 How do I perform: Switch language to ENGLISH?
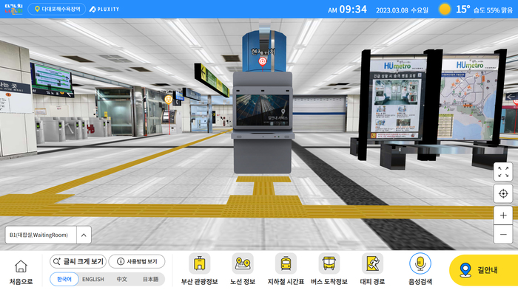(92, 279)
